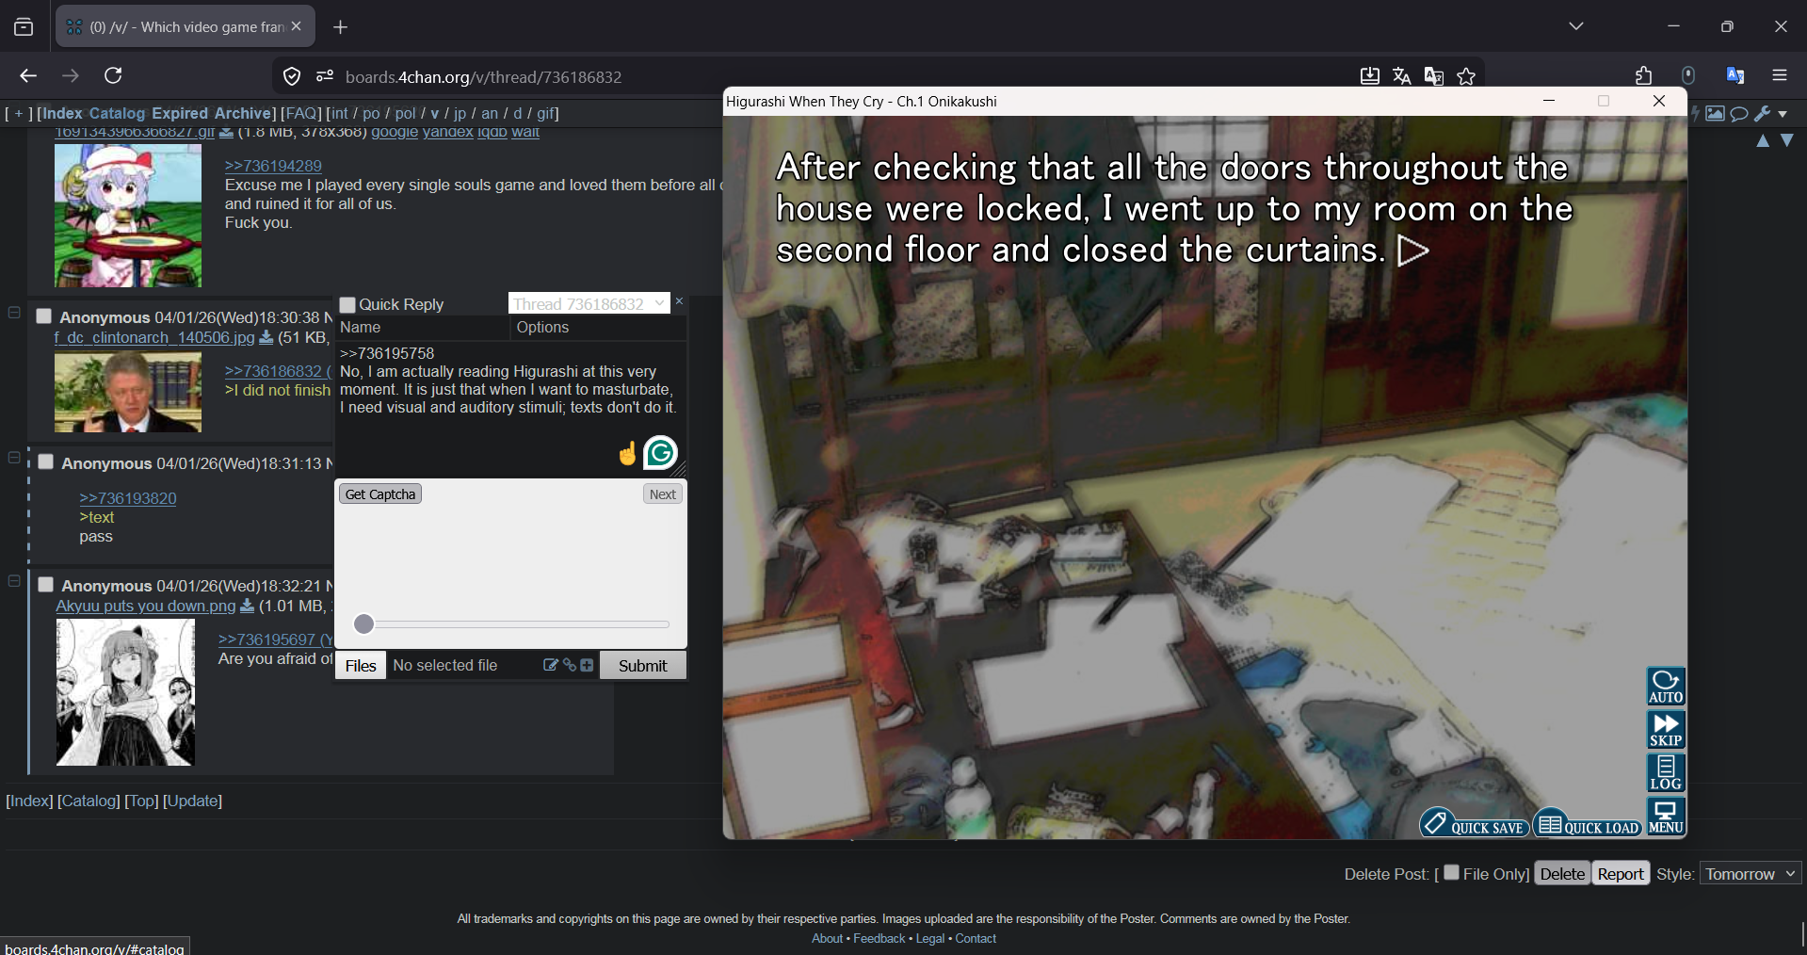Download 'Akyuu puts you down.png' via its icon
This screenshot has width=1807, height=955.
pos(248,606)
